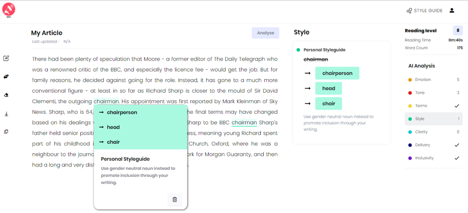Click the AI Analysis heading
This screenshot has height=213, width=468.
point(421,66)
